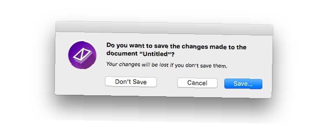310x125 pixels.
Task: Click the words "made to the" in the heading
Action: coord(228,47)
